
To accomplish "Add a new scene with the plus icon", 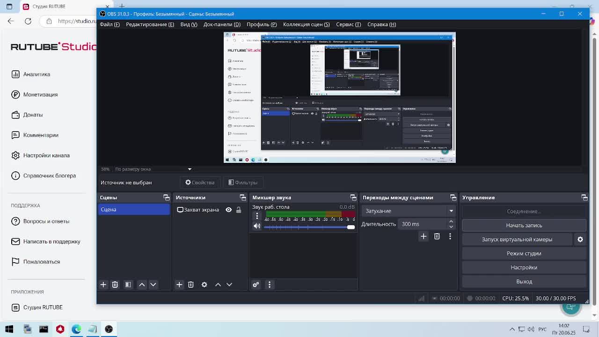I will coord(103,285).
